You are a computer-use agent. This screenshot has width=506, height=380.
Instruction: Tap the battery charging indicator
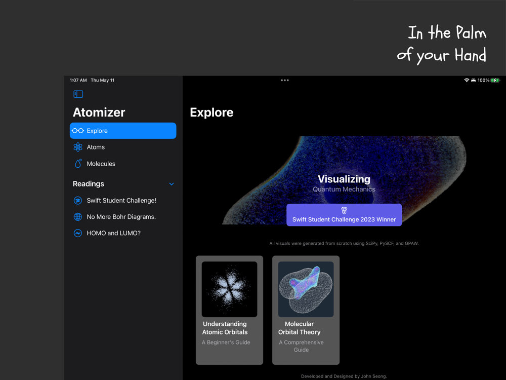(x=495, y=80)
